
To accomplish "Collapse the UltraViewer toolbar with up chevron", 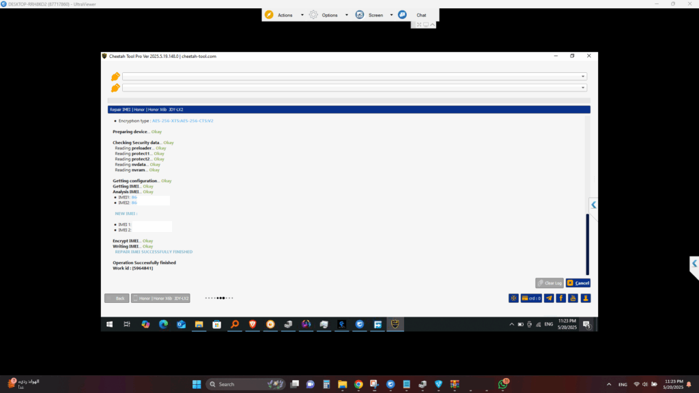I will [432, 25].
